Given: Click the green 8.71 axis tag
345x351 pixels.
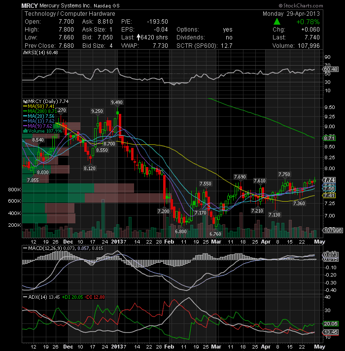Looking at the screenshot, I should coord(329,139).
